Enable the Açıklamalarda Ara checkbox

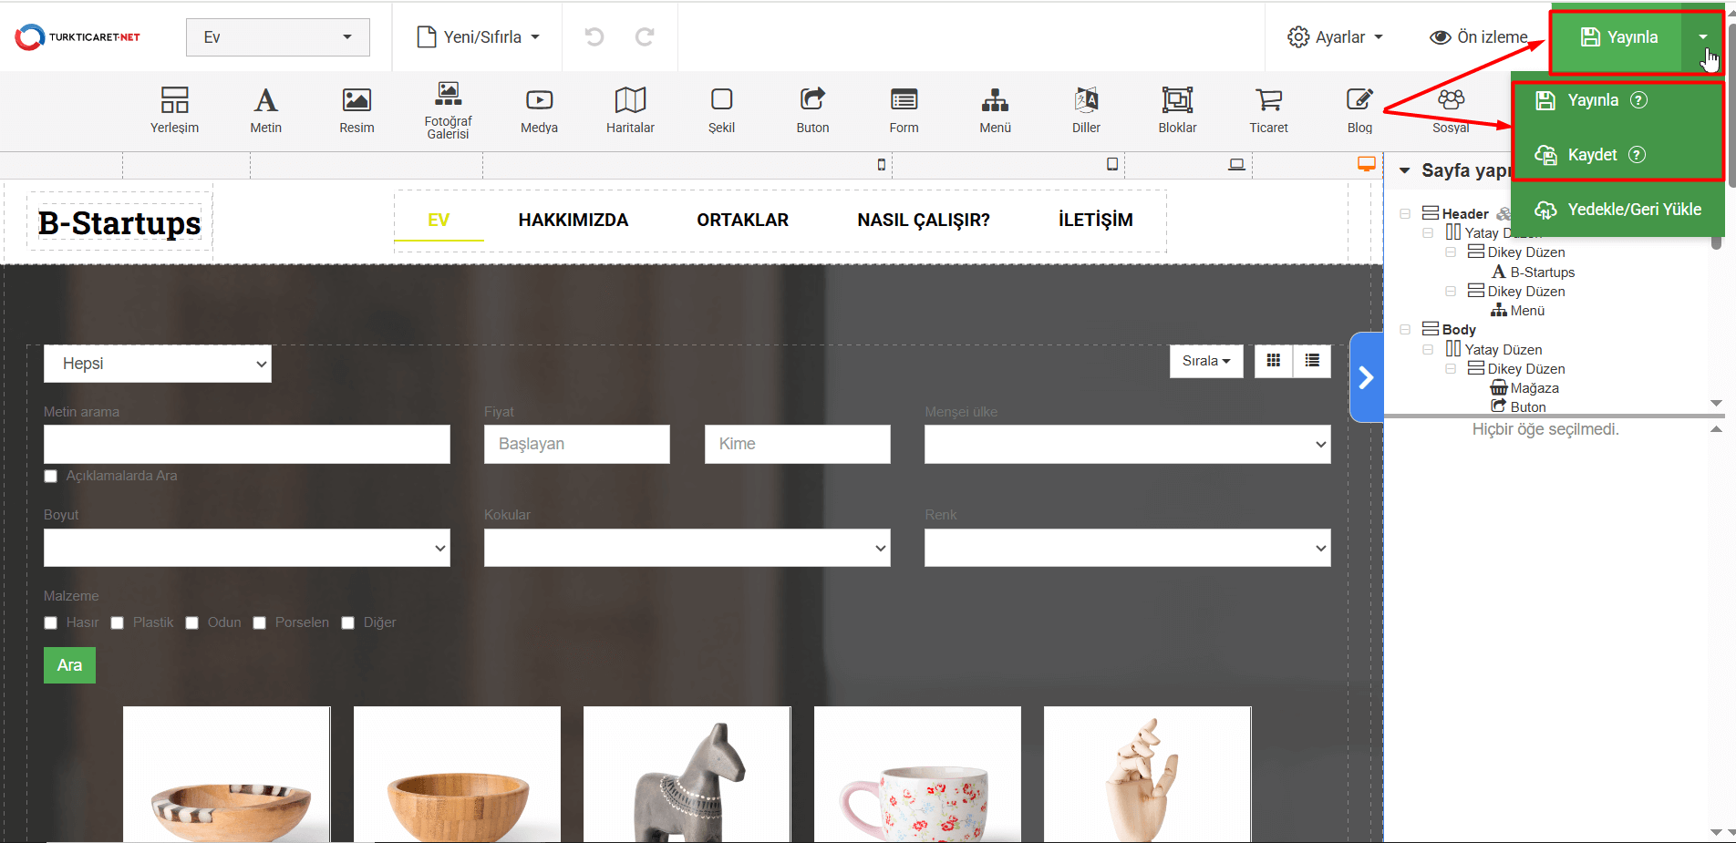click(51, 477)
